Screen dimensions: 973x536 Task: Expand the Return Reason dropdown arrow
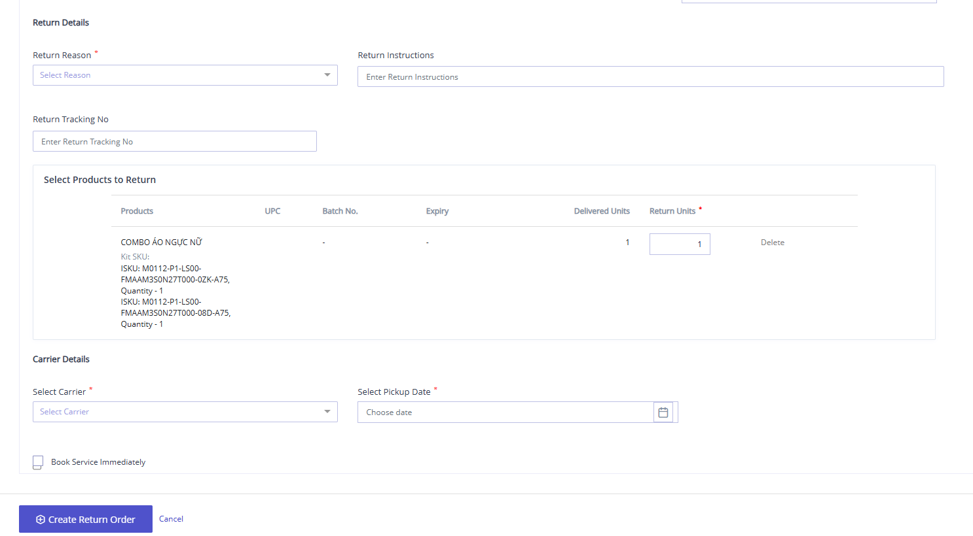pyautogui.click(x=327, y=75)
